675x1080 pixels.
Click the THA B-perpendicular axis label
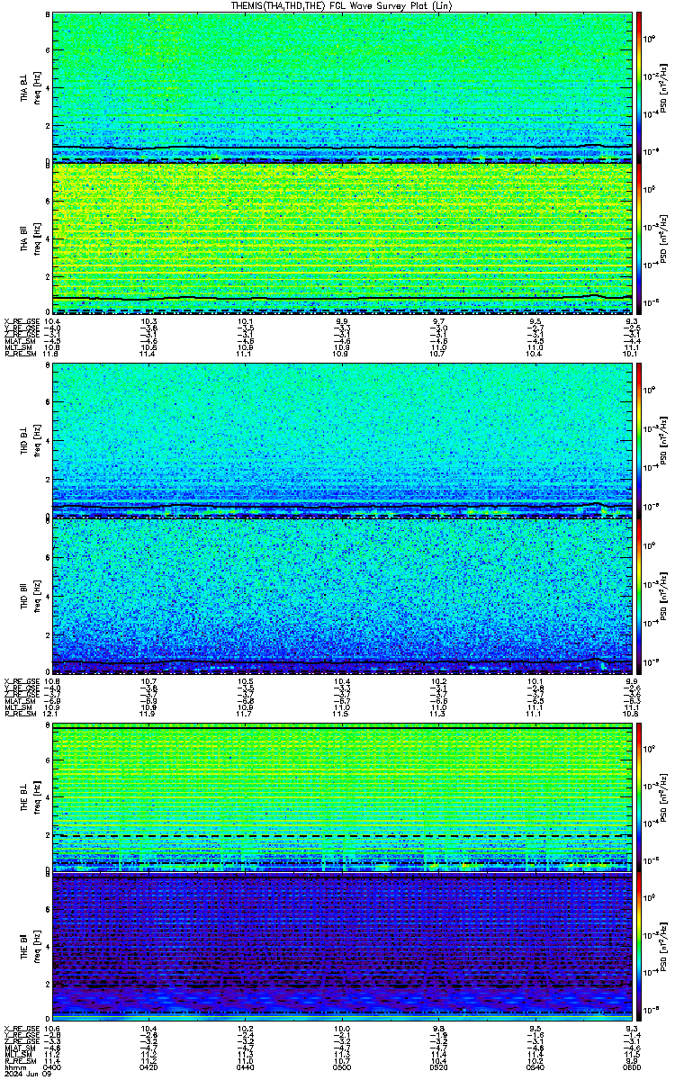point(25,88)
